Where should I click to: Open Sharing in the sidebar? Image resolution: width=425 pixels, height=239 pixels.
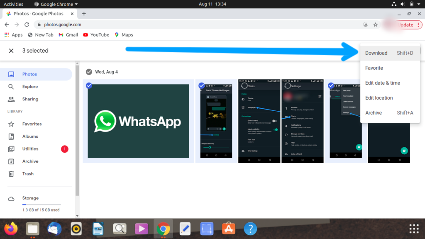[30, 99]
